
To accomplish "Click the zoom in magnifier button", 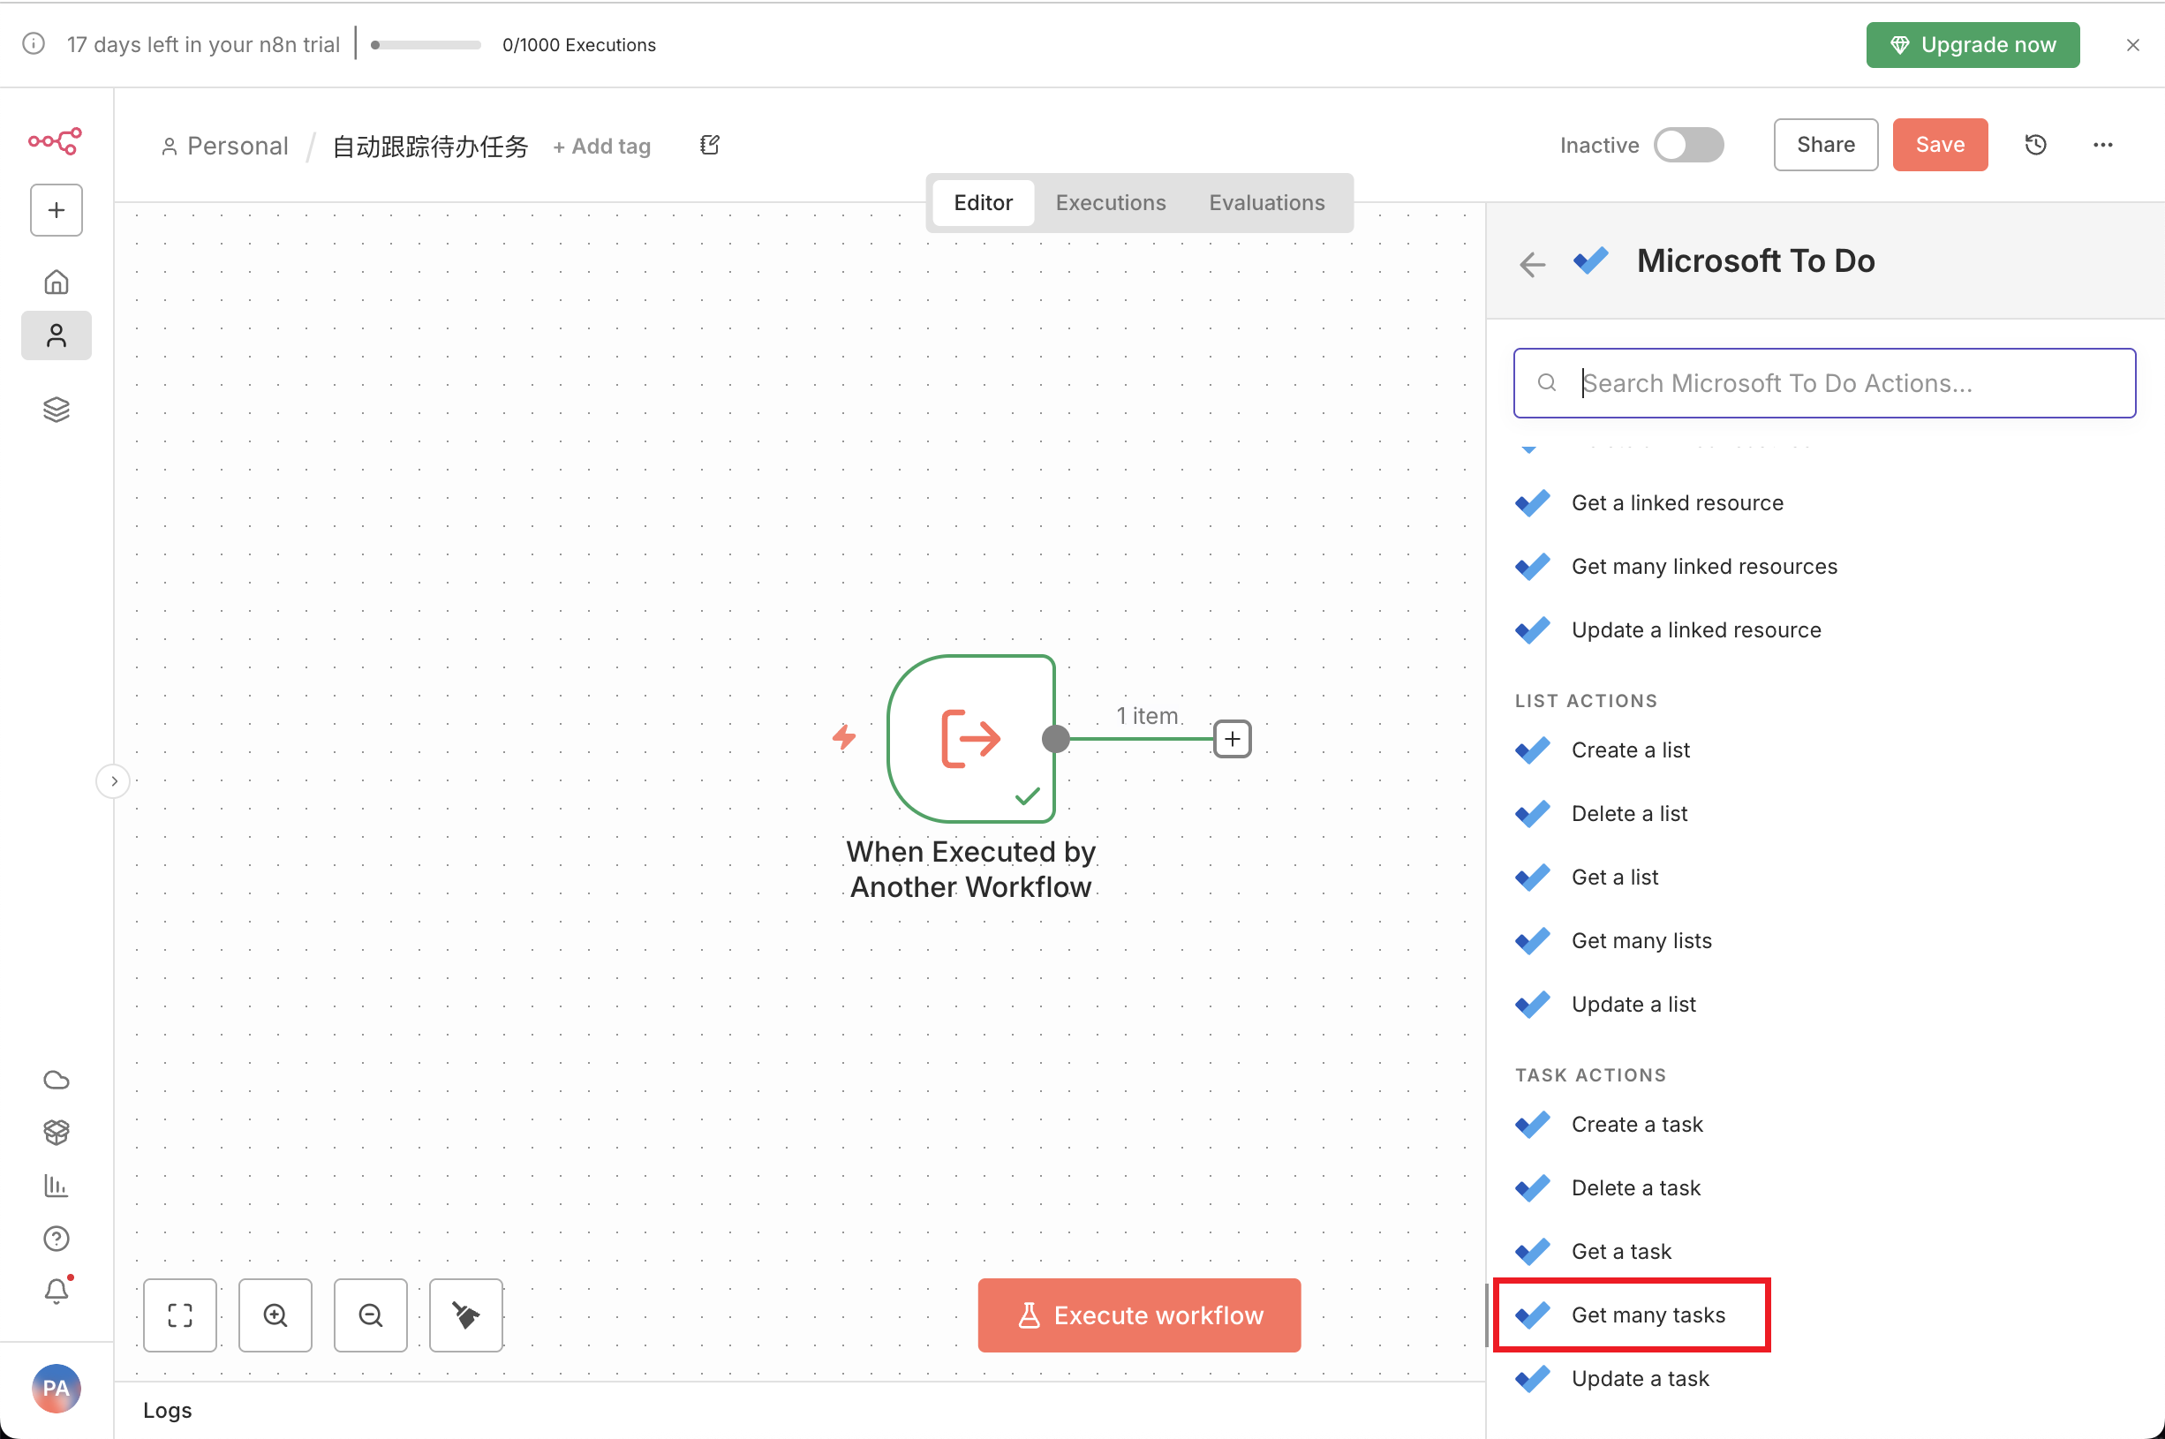I will pos(275,1315).
